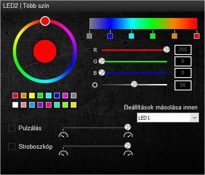Viewport: 205px width, 175px height.
Task: Pick the red preset swatch, first row
Action: pos(15,96)
